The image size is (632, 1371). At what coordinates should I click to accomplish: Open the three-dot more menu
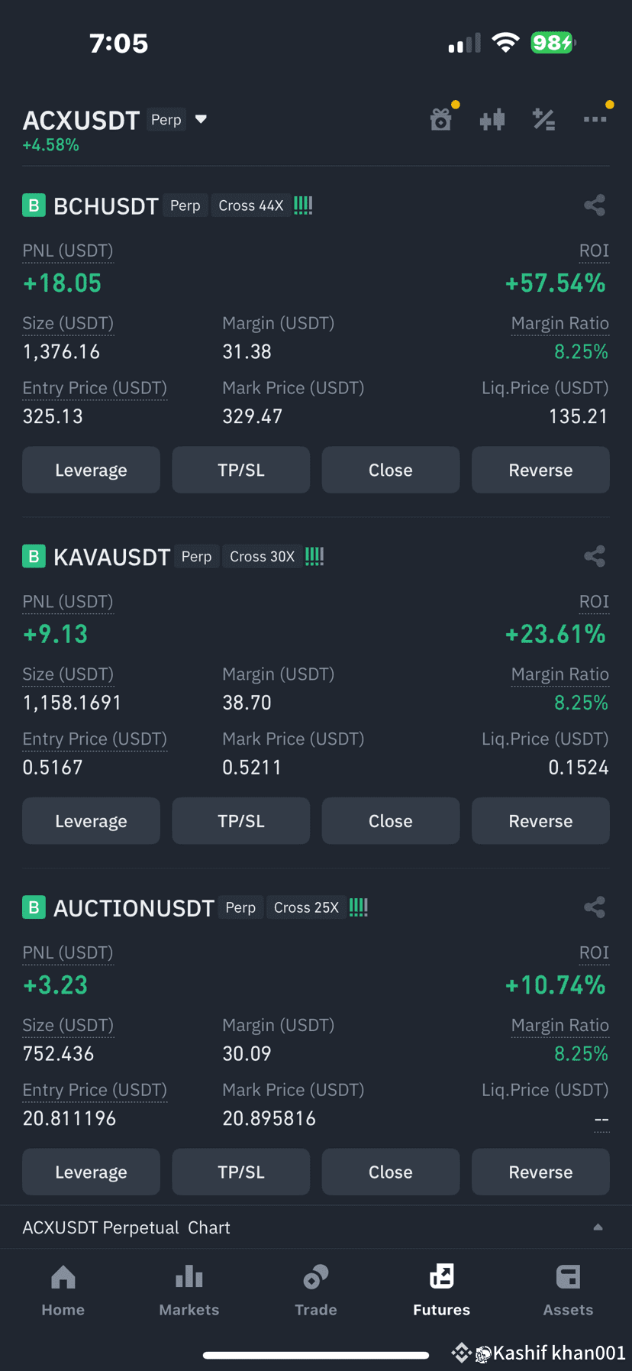pos(595,119)
